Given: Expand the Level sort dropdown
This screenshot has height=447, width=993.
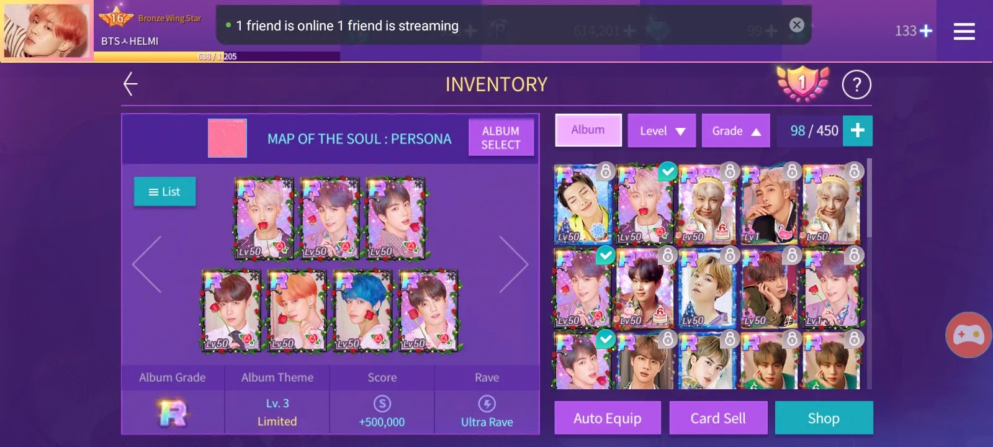Looking at the screenshot, I should click(662, 131).
